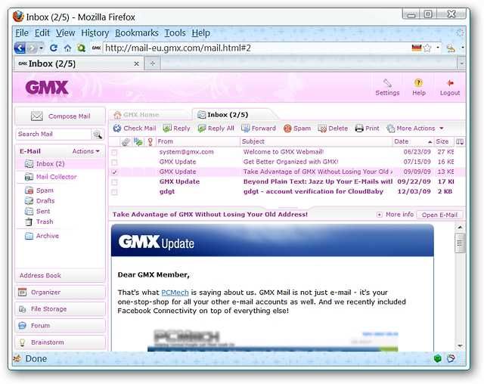484x384 pixels.
Task: Forward the selected e-mail
Action: (259, 129)
